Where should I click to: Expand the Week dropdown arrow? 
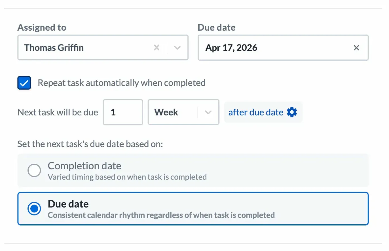tap(208, 112)
